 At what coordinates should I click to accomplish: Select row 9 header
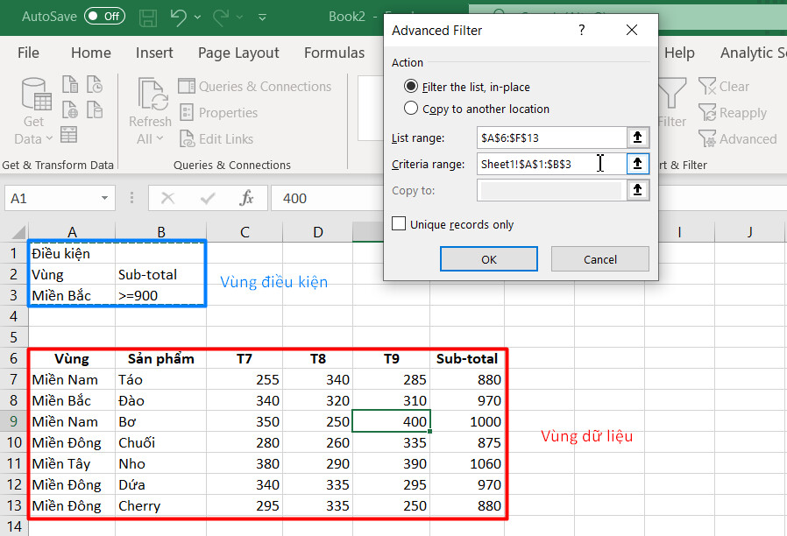point(13,421)
